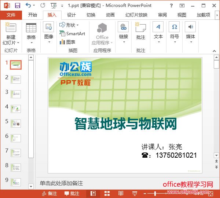
Task: Click slide title '智慧地球与物联网'
Action: pyautogui.click(x=126, y=124)
